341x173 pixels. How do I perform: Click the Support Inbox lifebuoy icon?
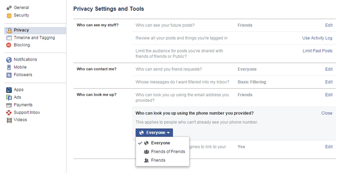(9, 113)
